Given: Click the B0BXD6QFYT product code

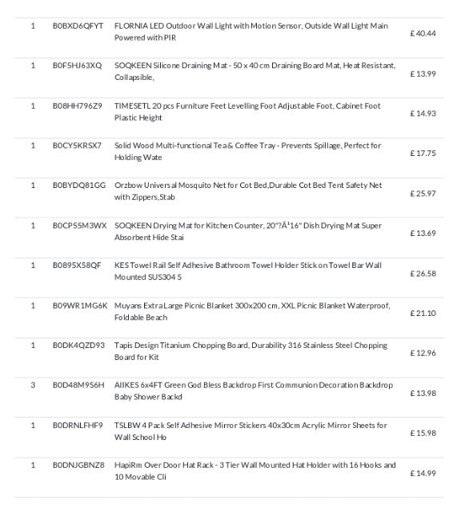Looking at the screenshot, I should coord(78,26).
